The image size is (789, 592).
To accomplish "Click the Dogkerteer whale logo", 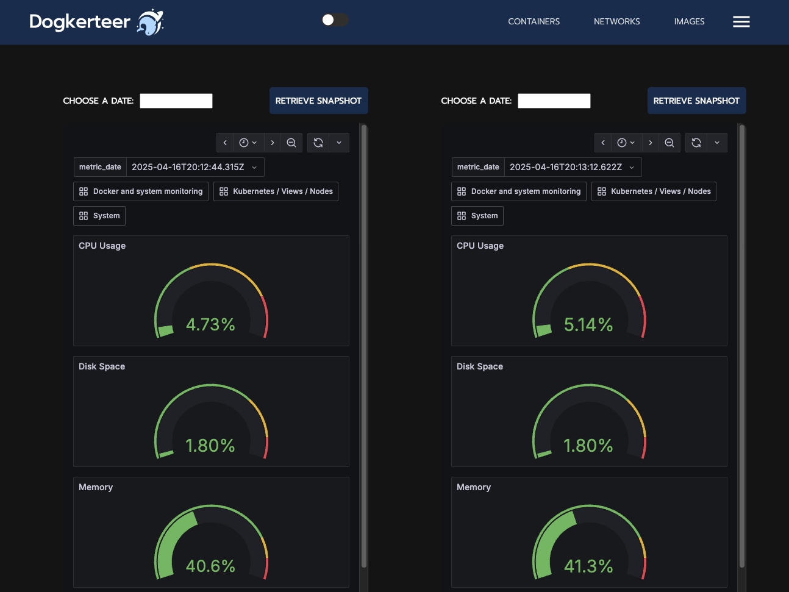I will pyautogui.click(x=150, y=22).
